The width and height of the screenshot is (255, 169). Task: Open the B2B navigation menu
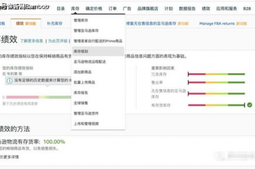(247, 8)
